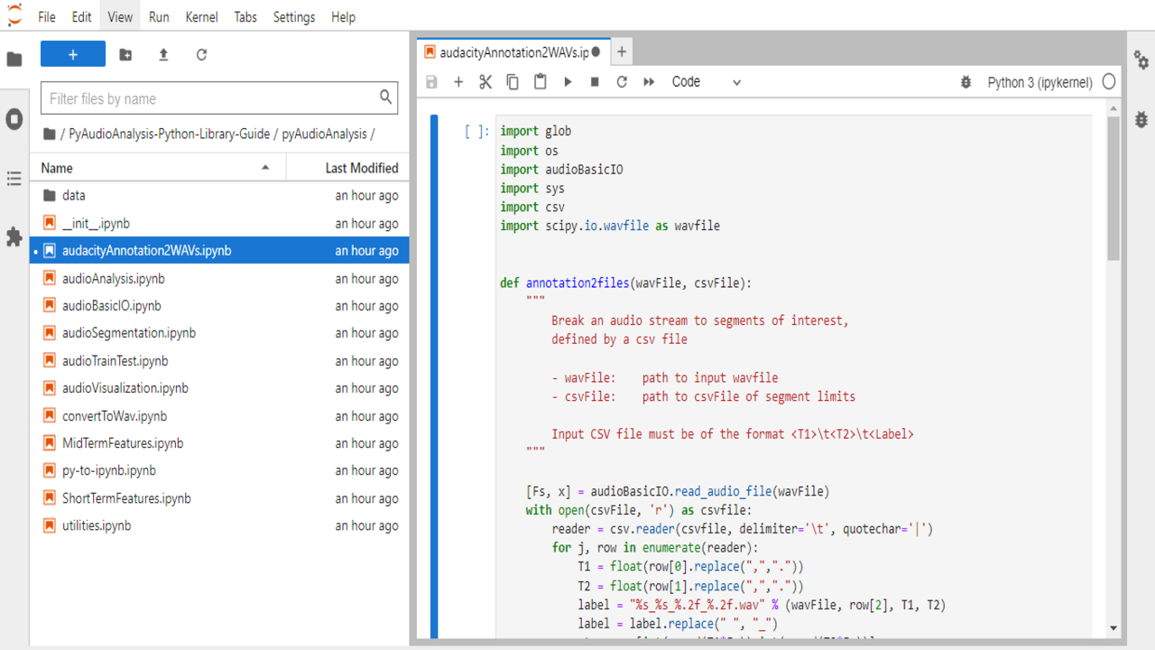Go to root folder breadcrumb icon
Viewport: 1155px width, 650px height.
click(50, 134)
